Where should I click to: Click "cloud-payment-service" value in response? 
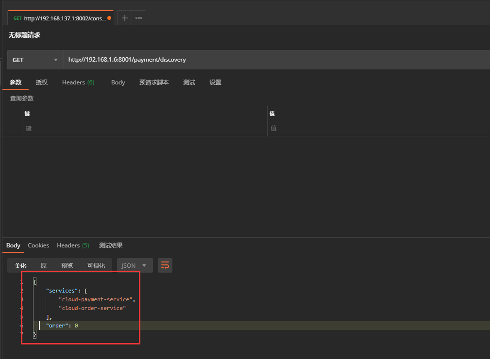coord(96,299)
